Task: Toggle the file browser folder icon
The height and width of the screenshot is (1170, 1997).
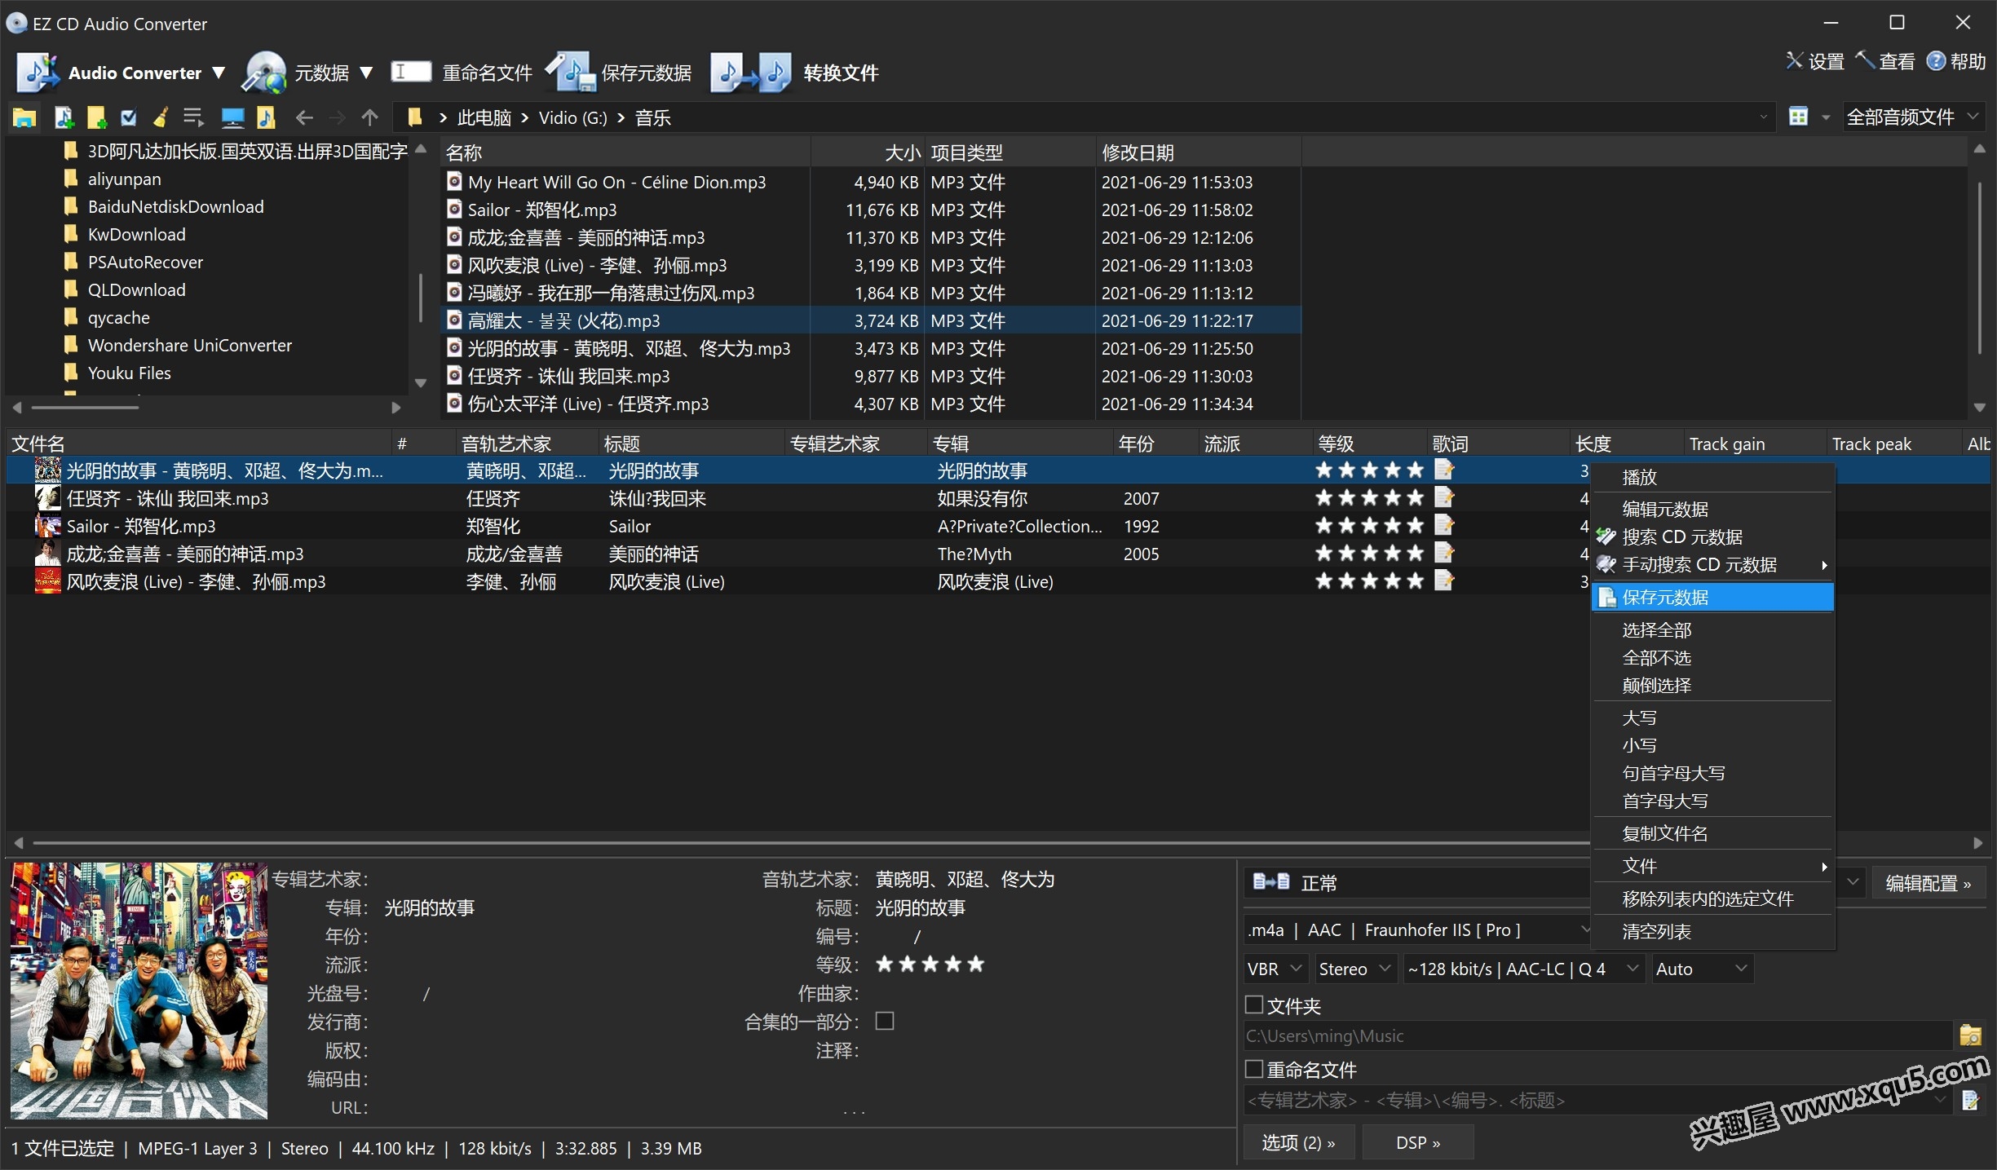Action: pos(24,118)
